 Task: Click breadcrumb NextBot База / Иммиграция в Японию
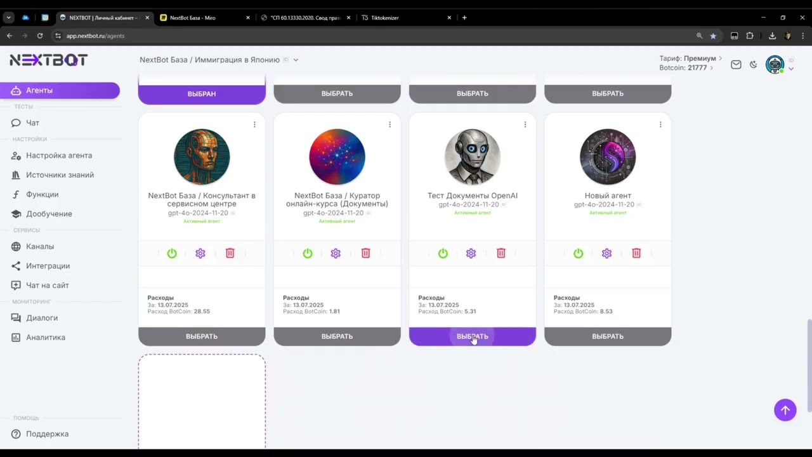(x=209, y=60)
